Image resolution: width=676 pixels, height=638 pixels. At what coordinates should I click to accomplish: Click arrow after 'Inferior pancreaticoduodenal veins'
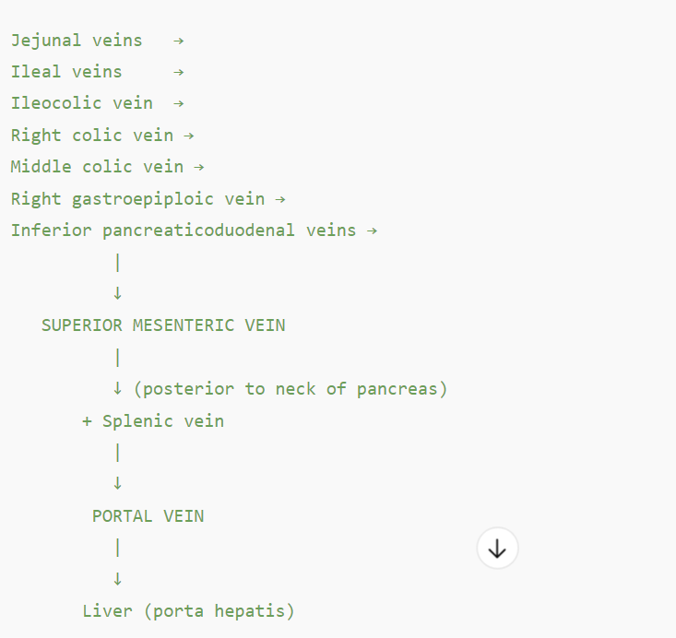click(372, 230)
